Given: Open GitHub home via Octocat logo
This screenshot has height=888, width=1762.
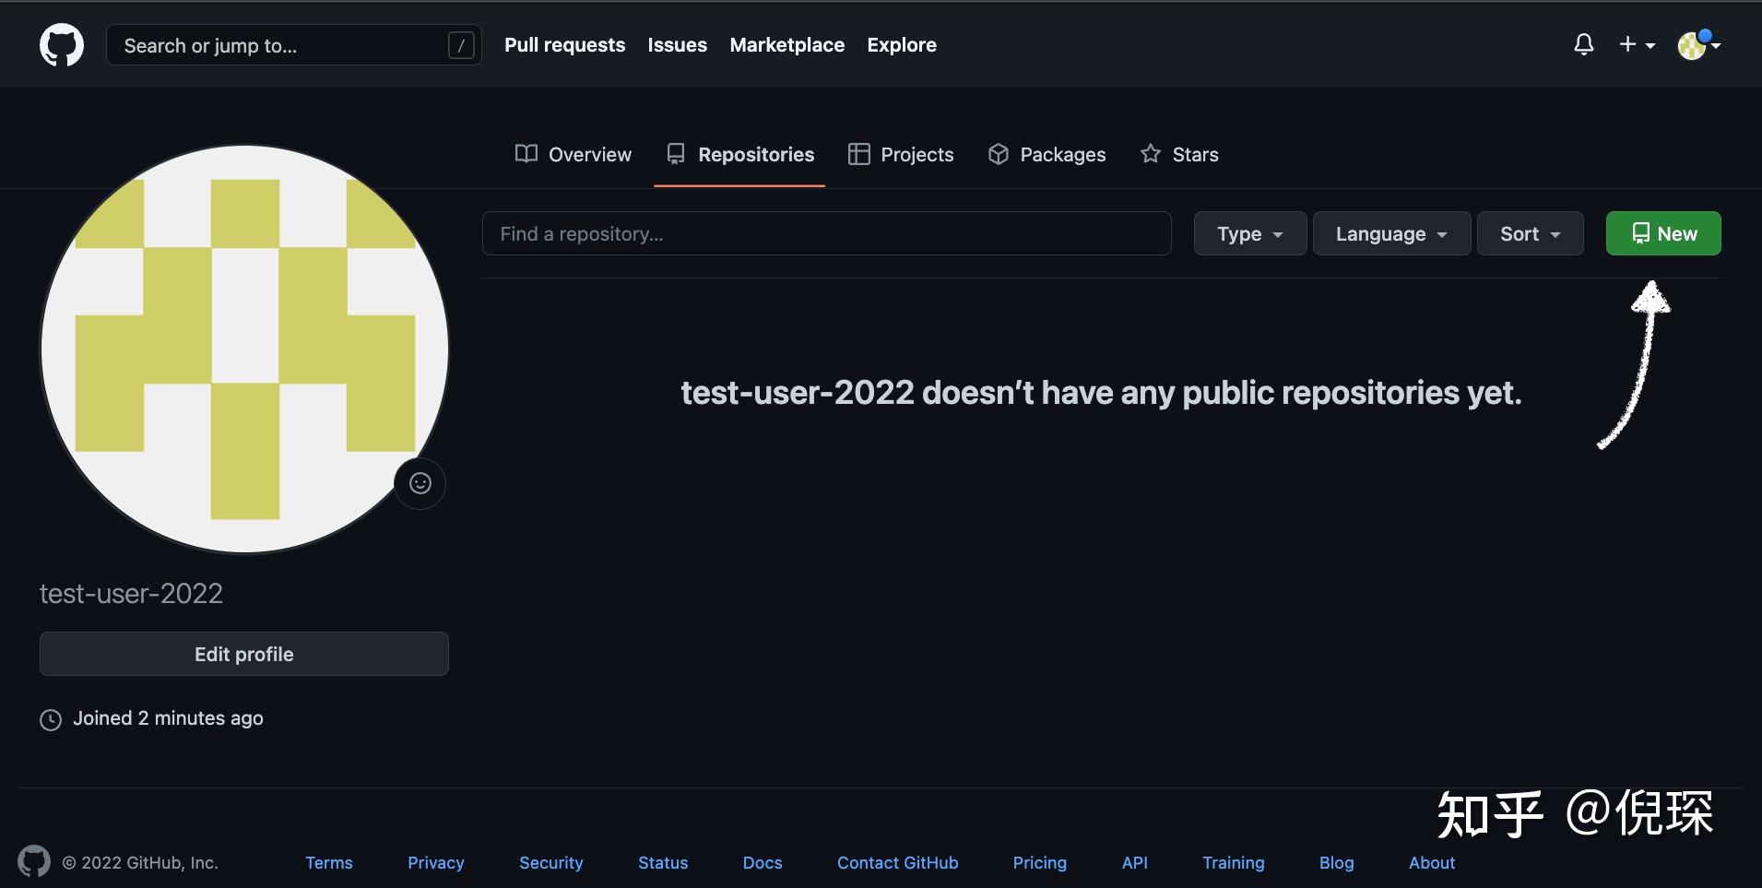Looking at the screenshot, I should pos(62,45).
